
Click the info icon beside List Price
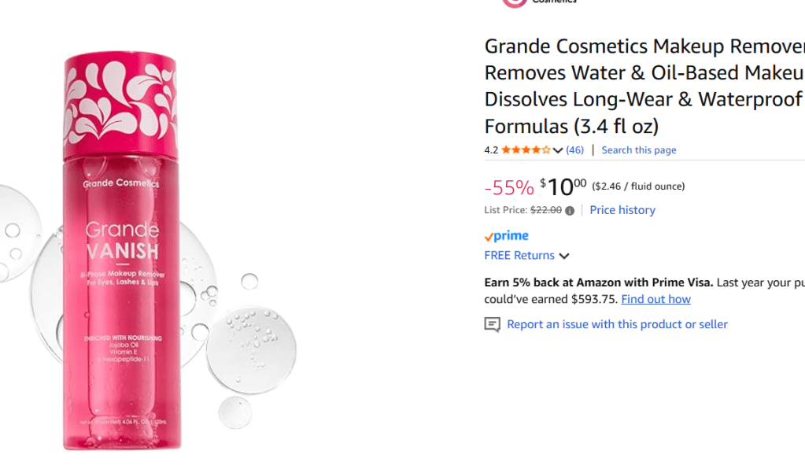point(570,211)
